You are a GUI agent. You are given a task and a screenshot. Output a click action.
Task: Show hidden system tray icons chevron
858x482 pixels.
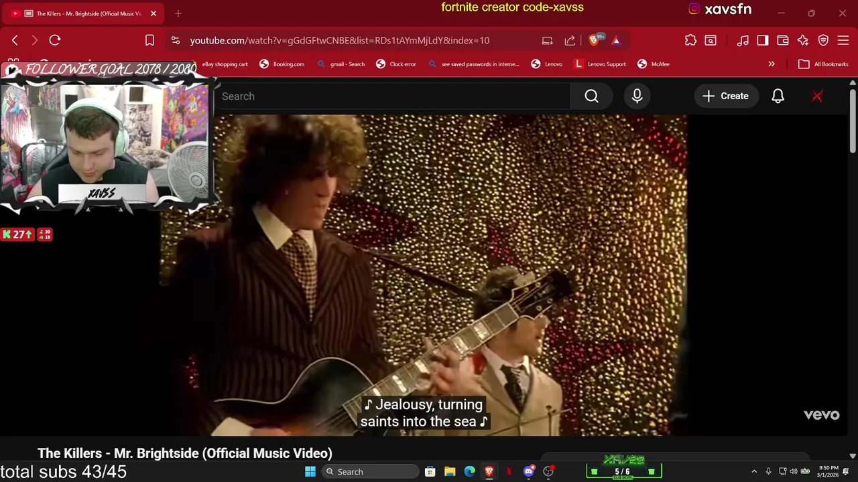point(754,472)
